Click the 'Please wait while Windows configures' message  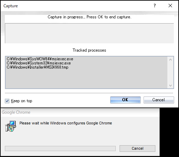[x=66, y=123]
